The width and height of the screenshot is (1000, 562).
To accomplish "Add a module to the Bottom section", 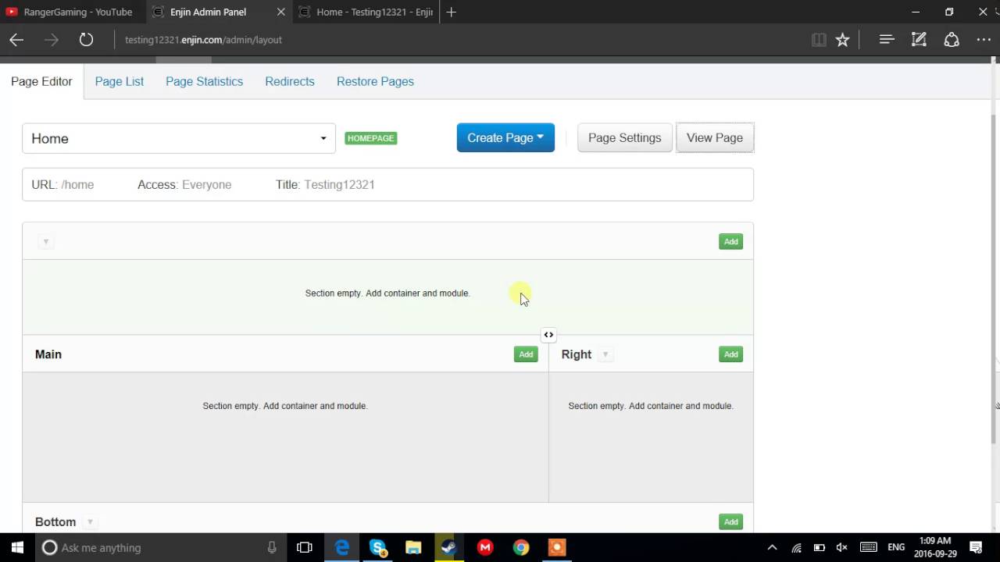I will 730,522.
